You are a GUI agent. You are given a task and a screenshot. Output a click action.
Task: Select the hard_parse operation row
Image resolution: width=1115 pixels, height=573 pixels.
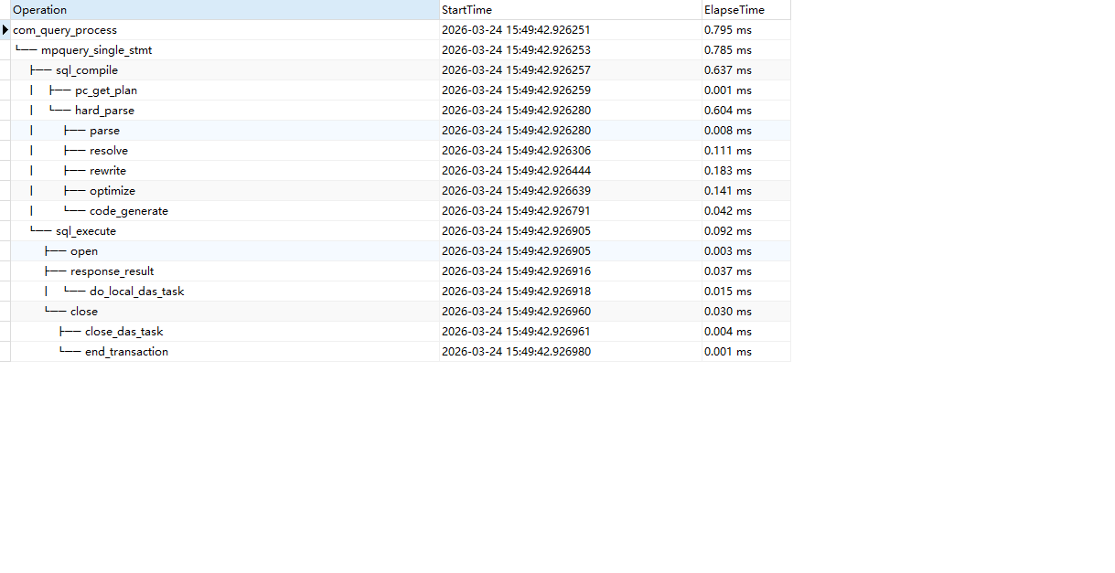(x=104, y=111)
